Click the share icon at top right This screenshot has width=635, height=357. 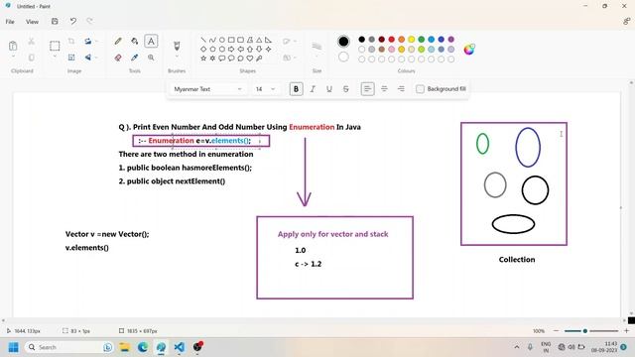(626, 21)
